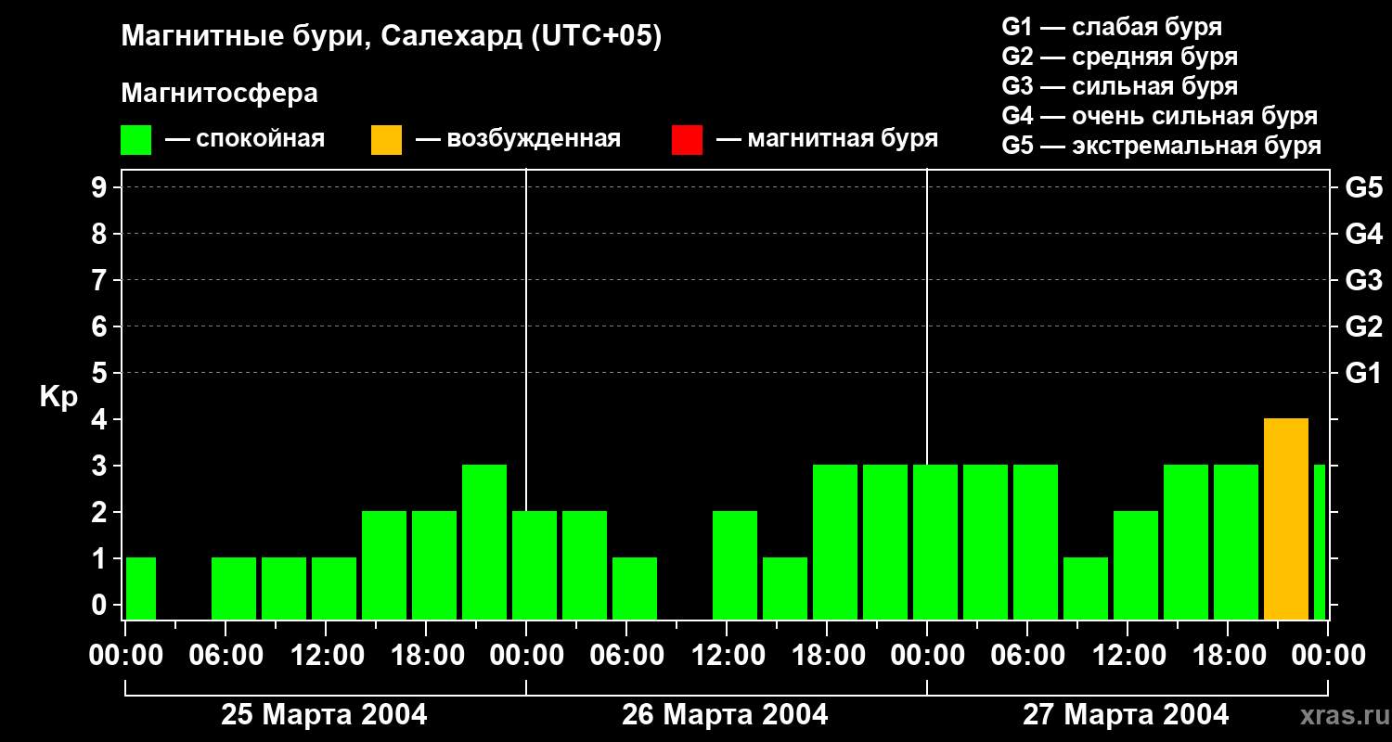Click the 'Магнитосфера' heading
1392x742 pixels.
[x=219, y=94]
